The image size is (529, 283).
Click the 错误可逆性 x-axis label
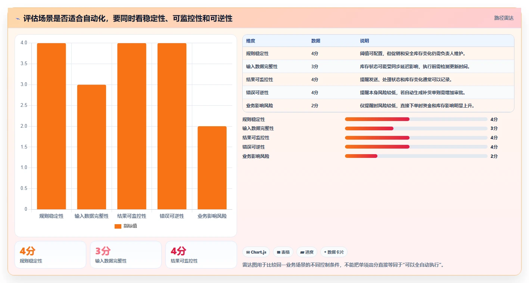tap(172, 216)
